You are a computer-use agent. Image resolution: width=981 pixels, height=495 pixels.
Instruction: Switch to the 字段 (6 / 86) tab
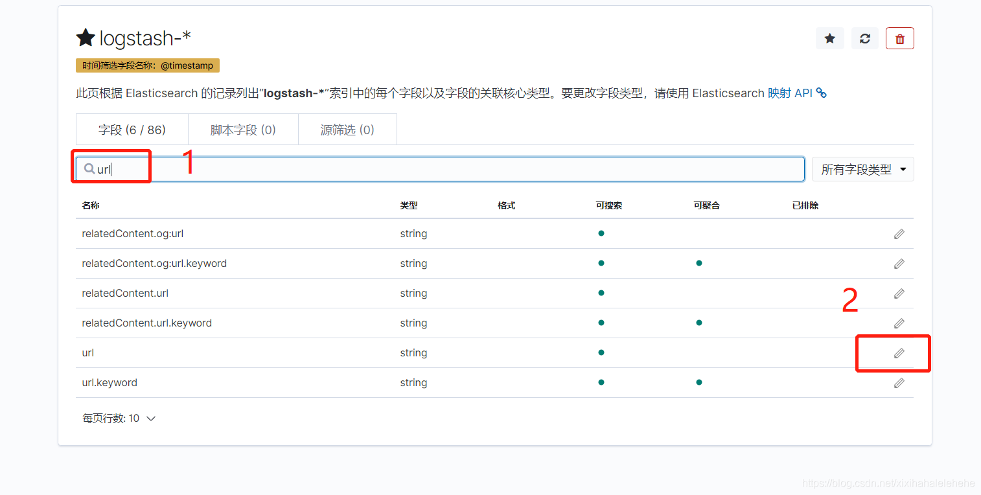[132, 130]
